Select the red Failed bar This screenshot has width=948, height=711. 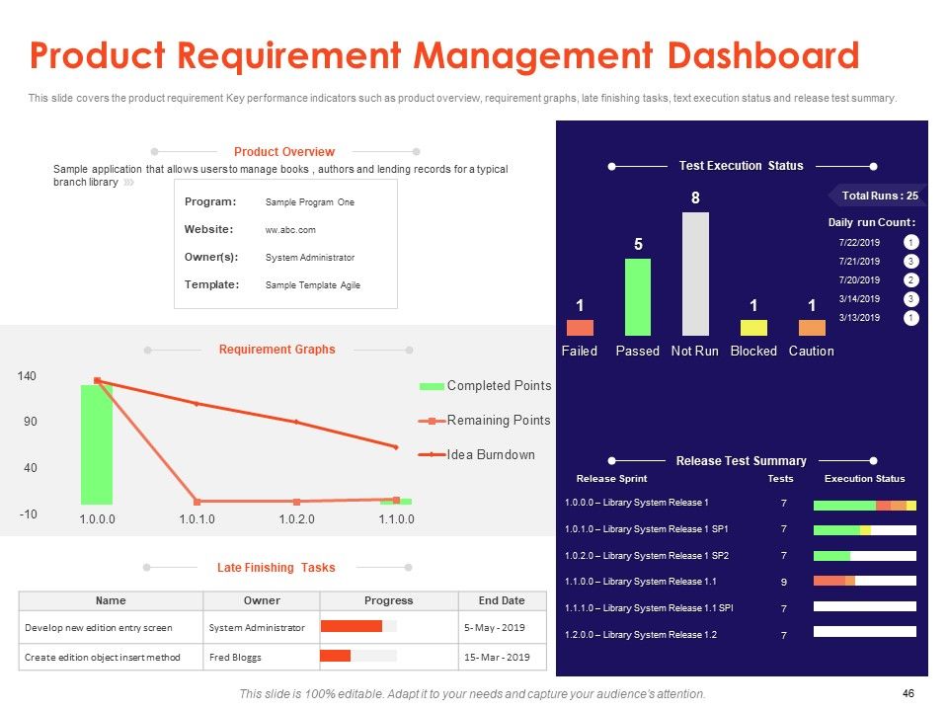point(580,328)
